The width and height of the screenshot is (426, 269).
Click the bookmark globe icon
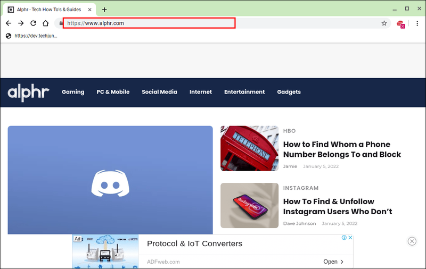[x=9, y=36]
